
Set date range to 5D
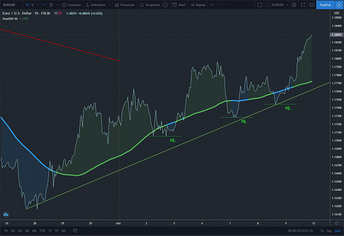tap(13, 230)
